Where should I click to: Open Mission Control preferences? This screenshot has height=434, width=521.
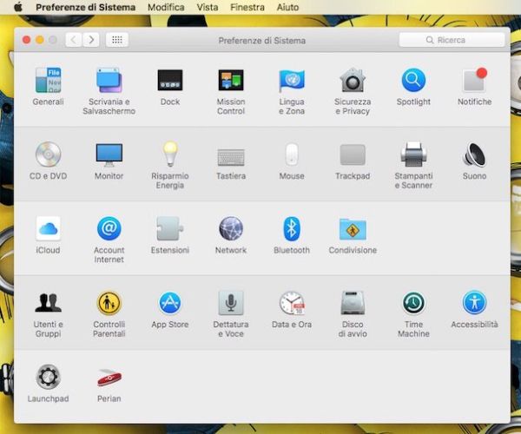(x=231, y=81)
